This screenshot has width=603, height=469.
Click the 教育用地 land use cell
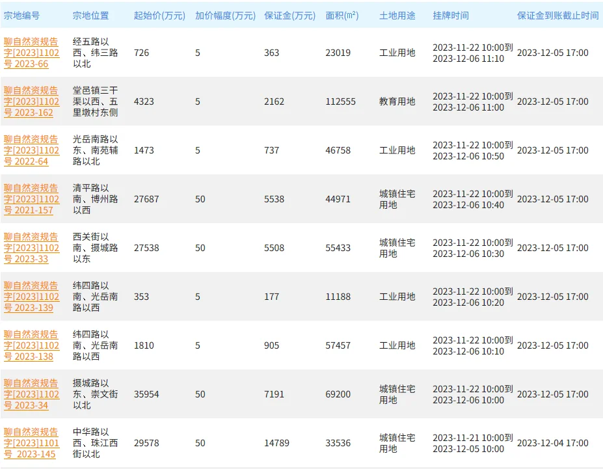(397, 101)
